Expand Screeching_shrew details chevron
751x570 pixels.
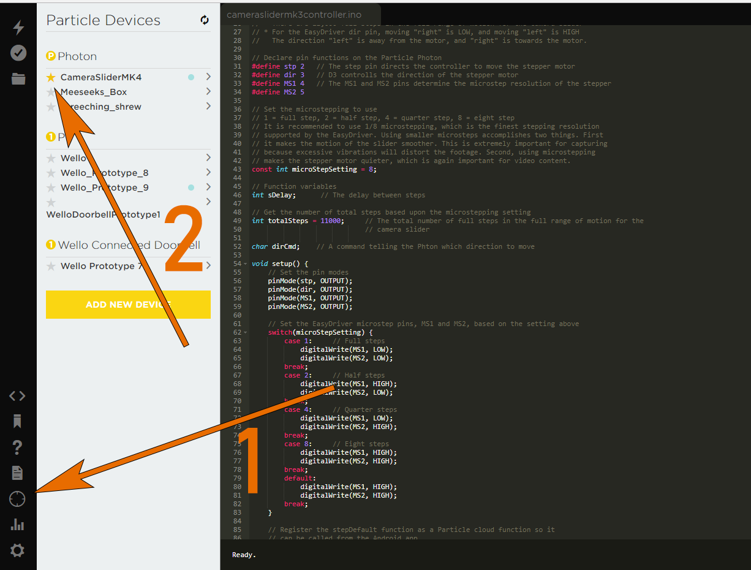[x=208, y=106]
